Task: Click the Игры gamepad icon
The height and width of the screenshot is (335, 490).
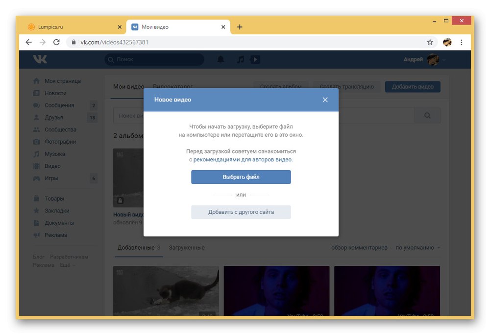Action: pyautogui.click(x=37, y=179)
